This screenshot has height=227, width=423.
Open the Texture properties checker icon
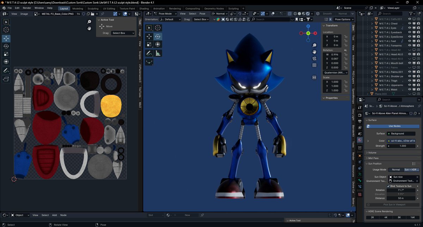360,194
